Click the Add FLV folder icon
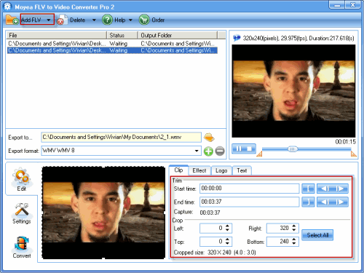The height and width of the screenshot is (273, 364). [x=12, y=20]
